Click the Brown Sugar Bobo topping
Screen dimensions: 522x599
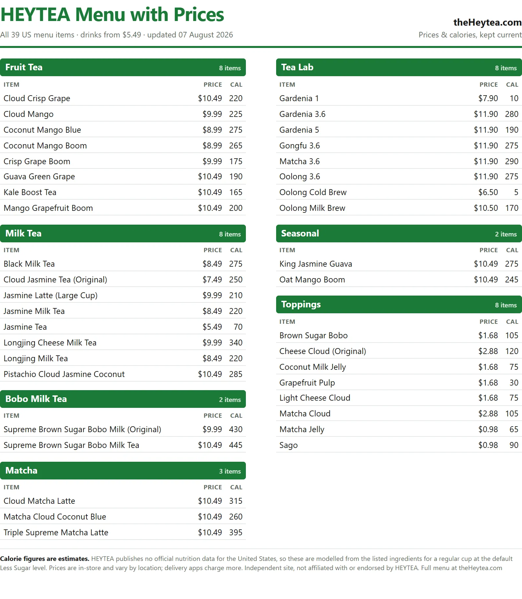point(399,335)
